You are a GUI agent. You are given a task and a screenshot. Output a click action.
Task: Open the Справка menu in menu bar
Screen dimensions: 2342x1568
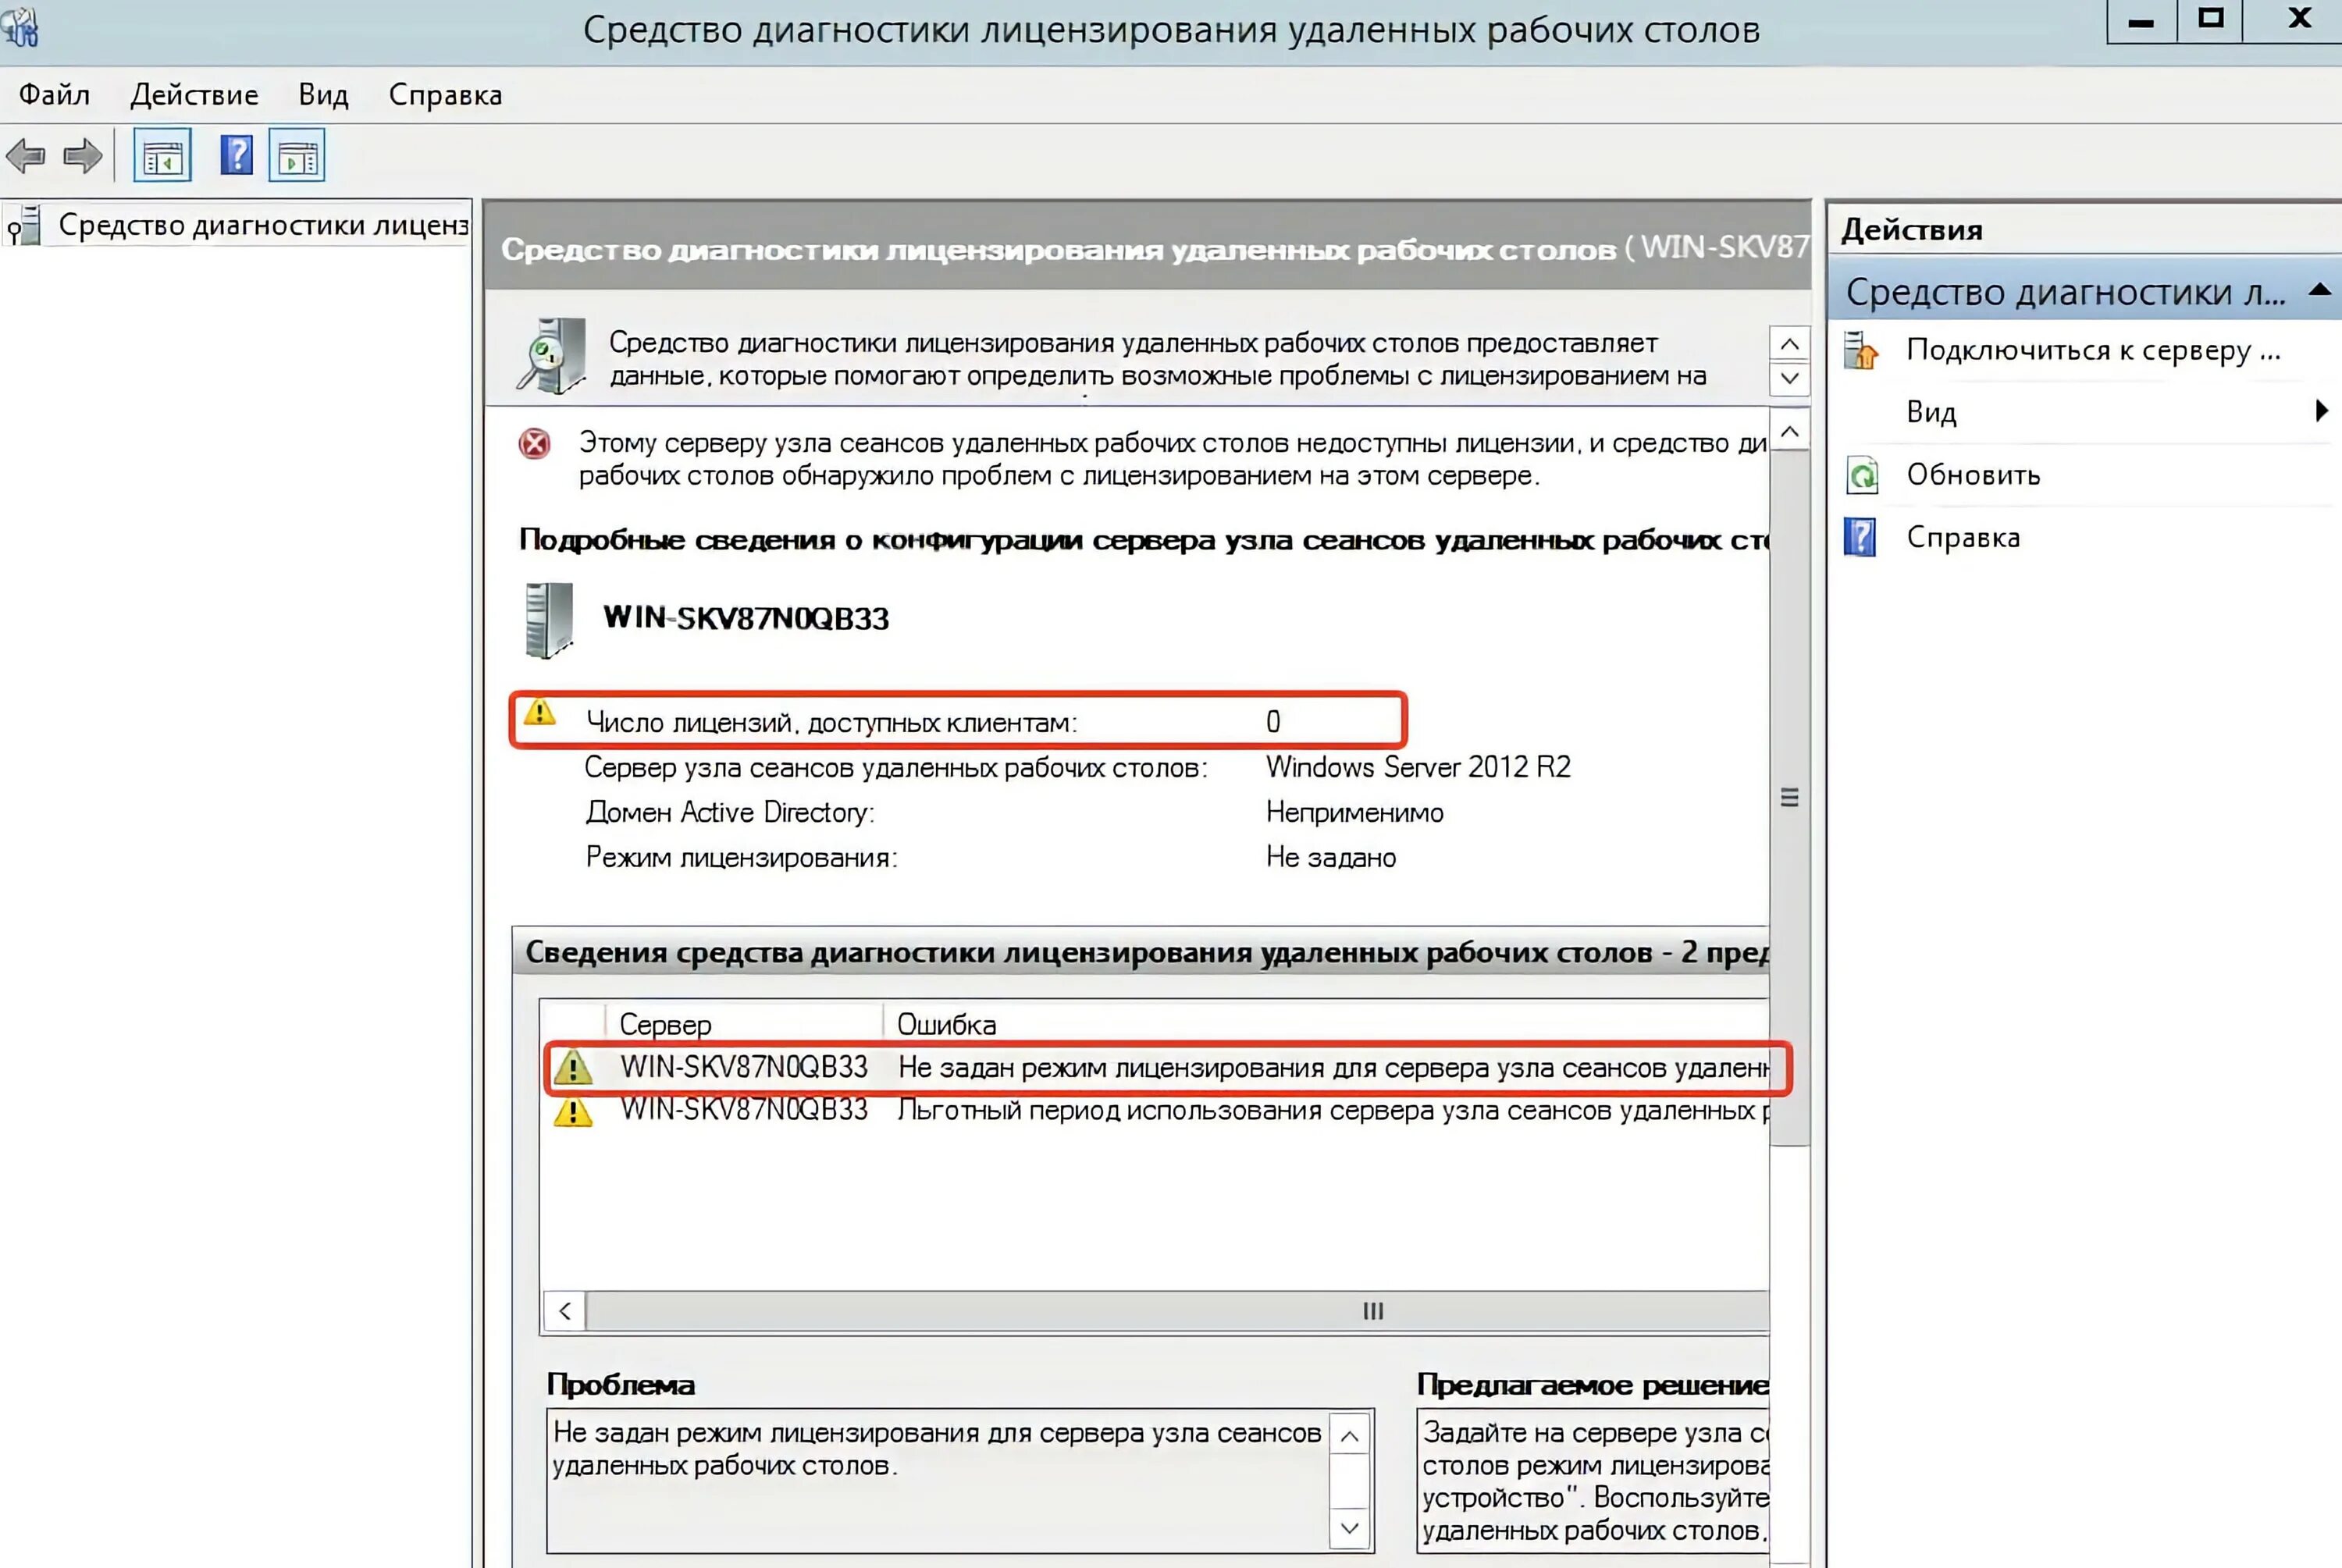point(445,95)
